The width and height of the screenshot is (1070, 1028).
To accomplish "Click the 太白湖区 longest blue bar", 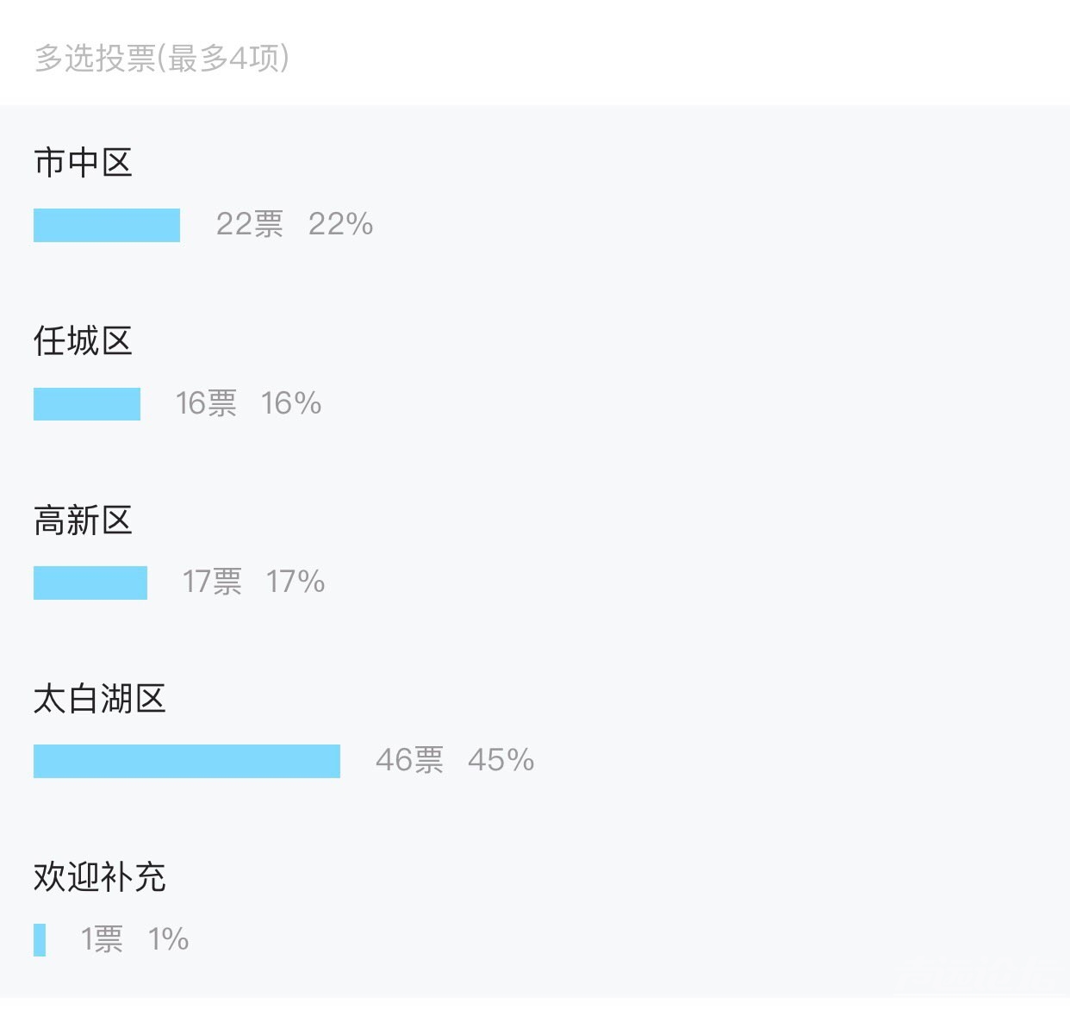I will (x=187, y=761).
